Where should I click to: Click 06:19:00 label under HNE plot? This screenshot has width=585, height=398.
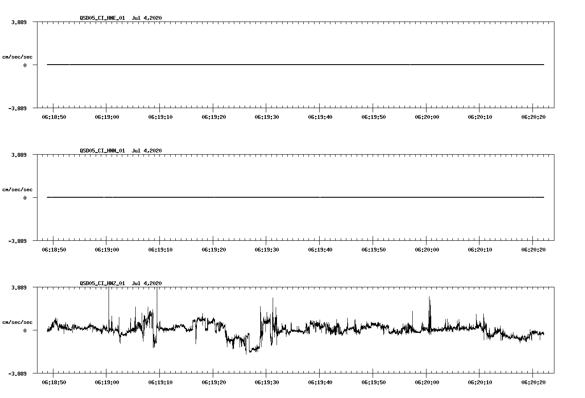(x=107, y=117)
